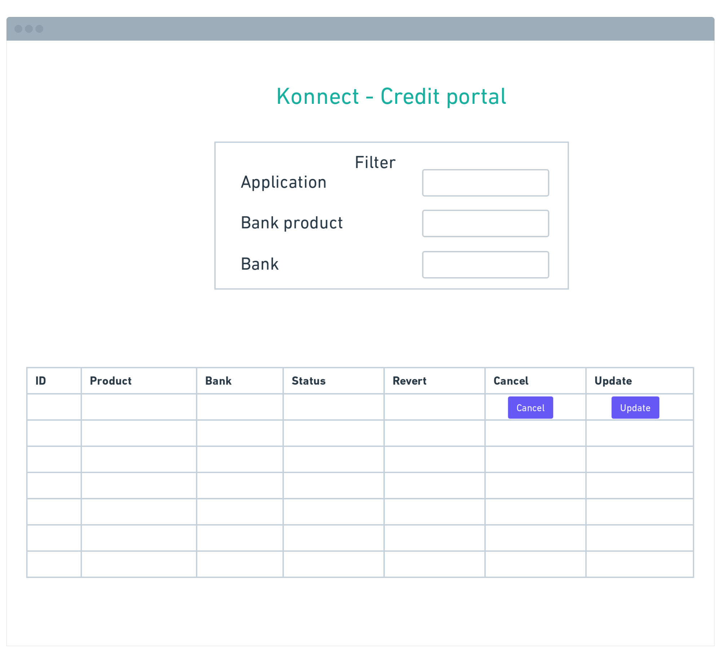Click the purple Update button in first row
721x653 pixels.
pyautogui.click(x=635, y=407)
